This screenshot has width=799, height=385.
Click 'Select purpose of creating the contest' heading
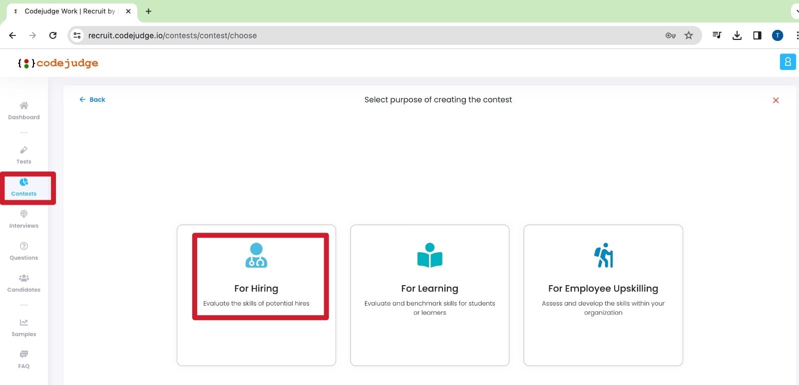coord(438,100)
